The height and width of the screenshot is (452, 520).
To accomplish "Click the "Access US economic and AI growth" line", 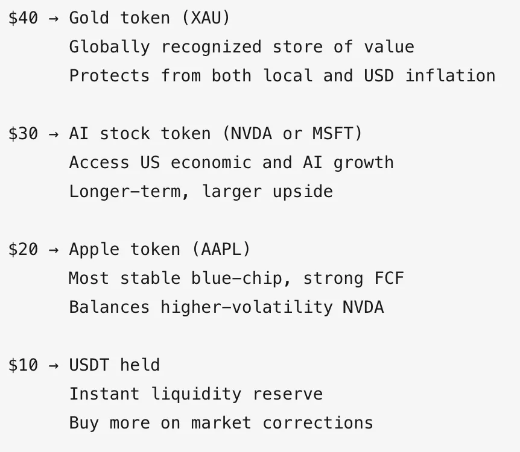I will [x=232, y=163].
